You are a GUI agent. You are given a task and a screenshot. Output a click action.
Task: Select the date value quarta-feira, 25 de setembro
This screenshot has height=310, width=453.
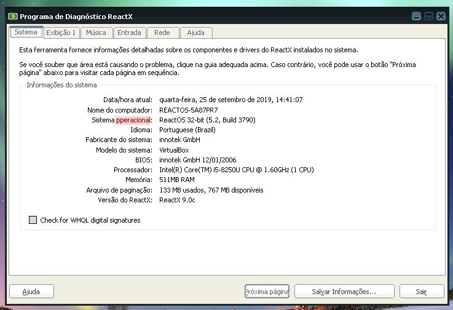point(230,100)
